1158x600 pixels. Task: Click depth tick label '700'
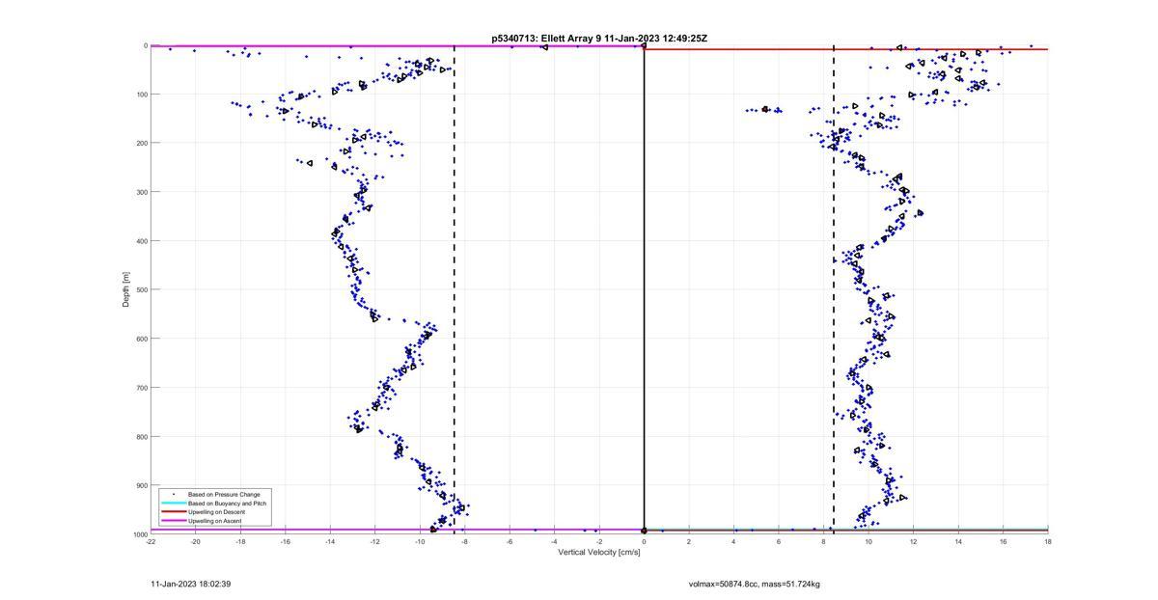click(141, 388)
